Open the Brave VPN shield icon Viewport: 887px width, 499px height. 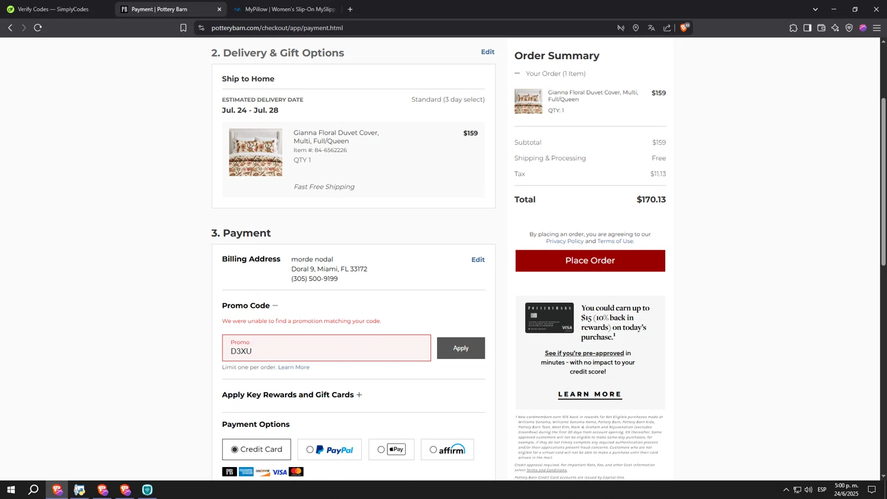[849, 28]
